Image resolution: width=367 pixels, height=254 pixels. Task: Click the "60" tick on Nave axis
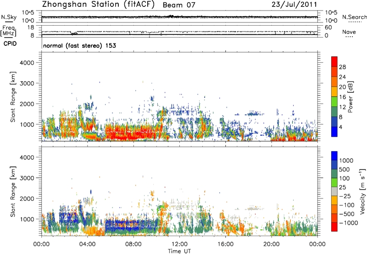tap(328, 28)
